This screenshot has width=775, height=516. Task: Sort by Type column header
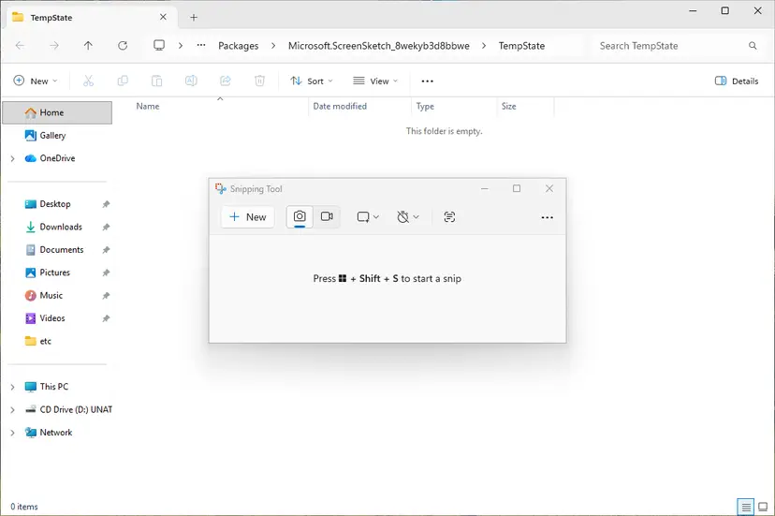(425, 106)
